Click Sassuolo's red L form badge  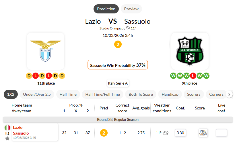point(193,76)
